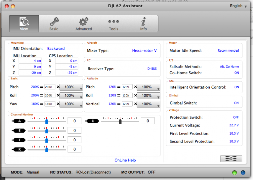Screen dimensions: 253x180
Task: Click GPS Location Z field -25 cm
Action: point(67,73)
